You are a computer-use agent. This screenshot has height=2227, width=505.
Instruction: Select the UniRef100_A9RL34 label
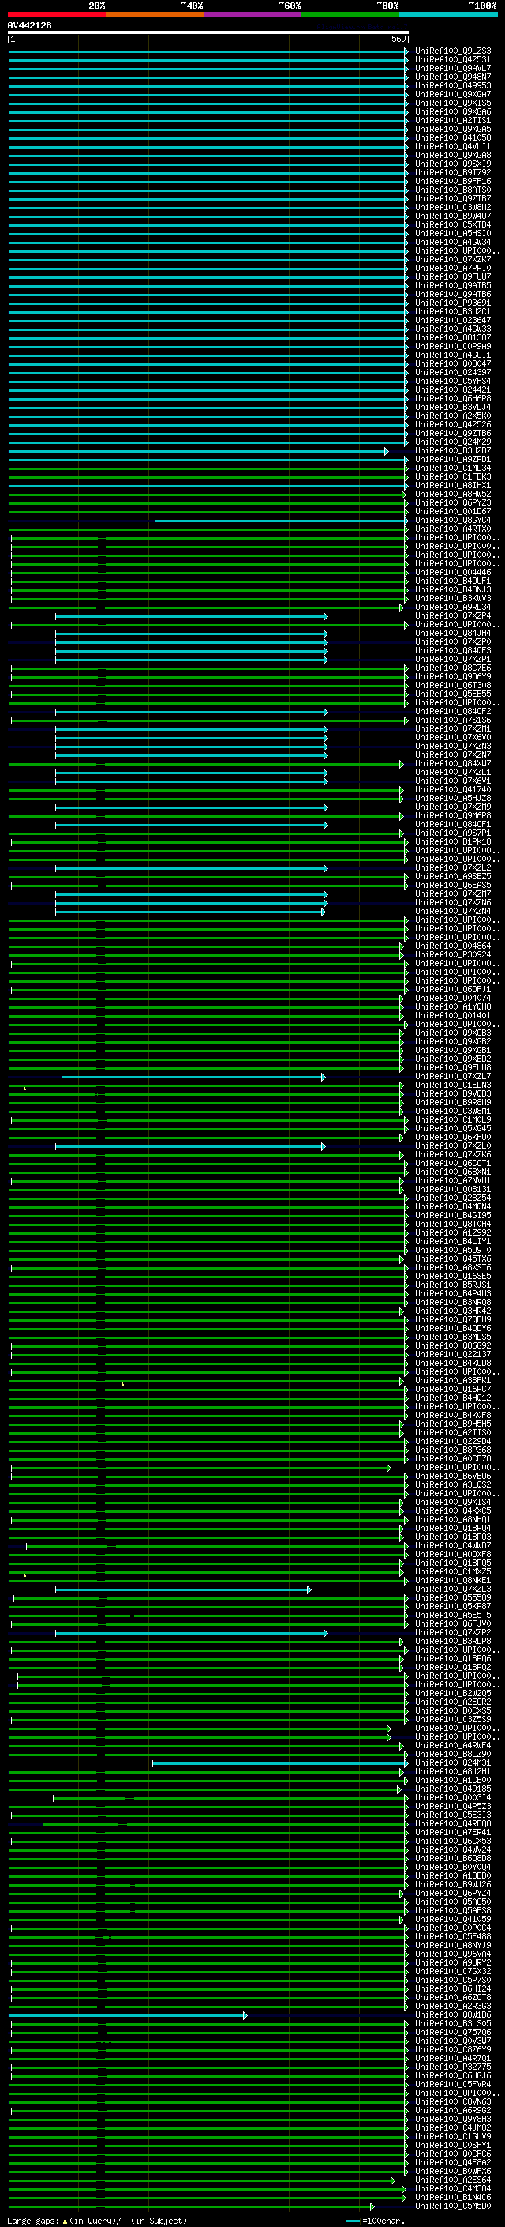click(x=453, y=607)
